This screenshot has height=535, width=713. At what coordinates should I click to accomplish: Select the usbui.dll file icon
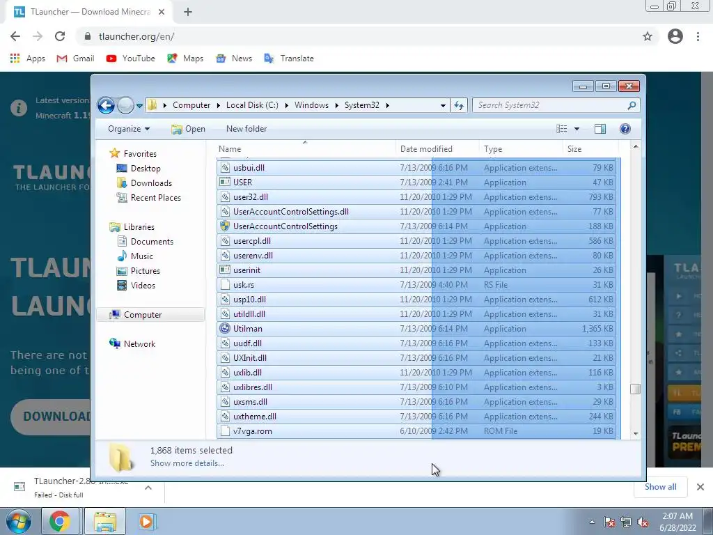tap(225, 168)
